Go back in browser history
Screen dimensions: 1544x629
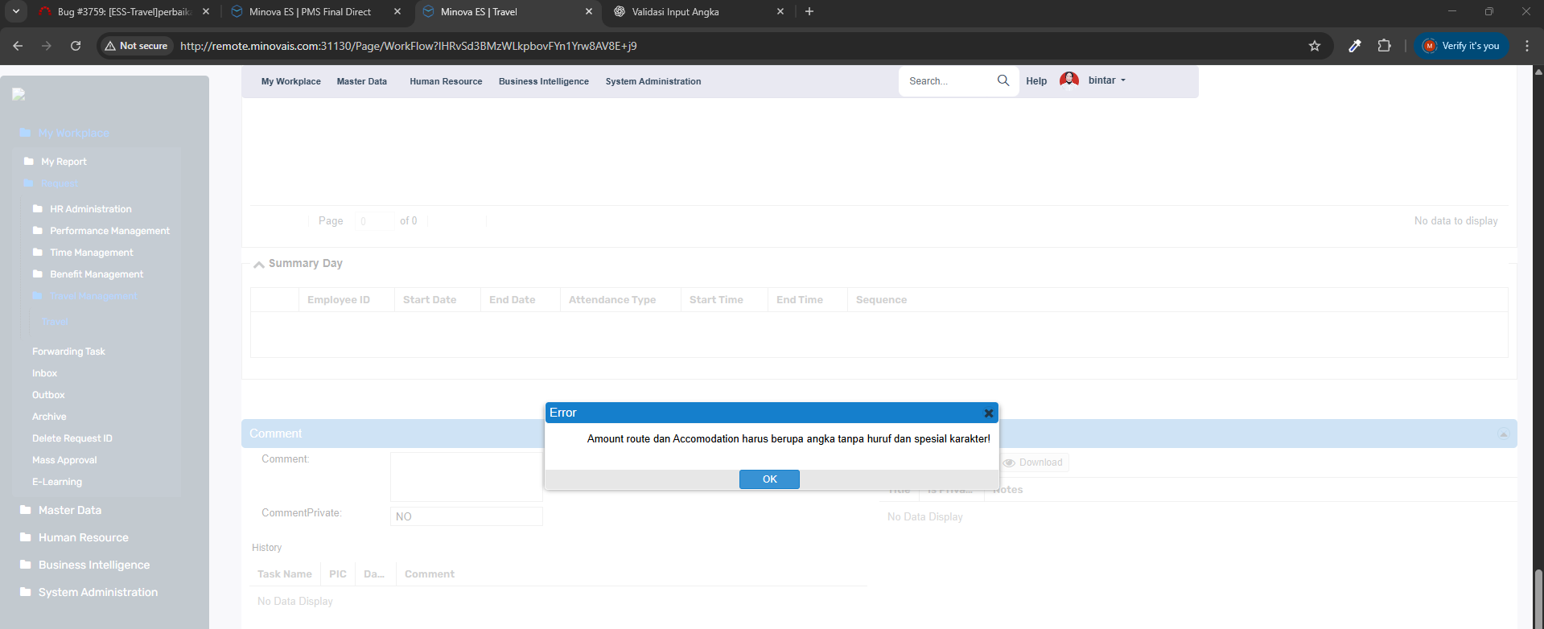(x=18, y=46)
